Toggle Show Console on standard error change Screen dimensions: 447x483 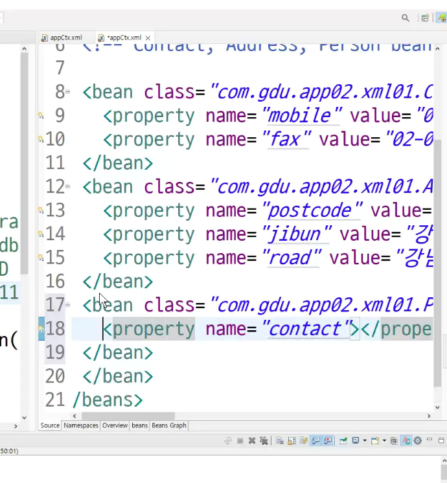328,441
